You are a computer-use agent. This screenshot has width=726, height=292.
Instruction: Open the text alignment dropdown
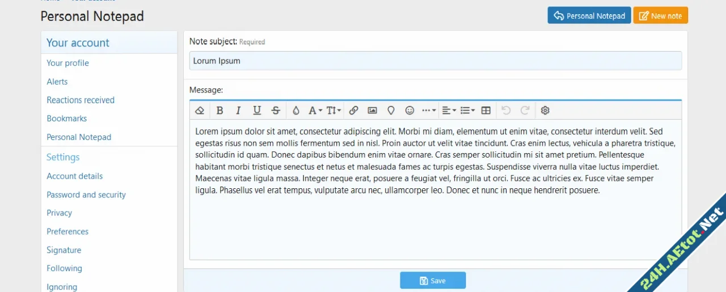pyautogui.click(x=449, y=111)
